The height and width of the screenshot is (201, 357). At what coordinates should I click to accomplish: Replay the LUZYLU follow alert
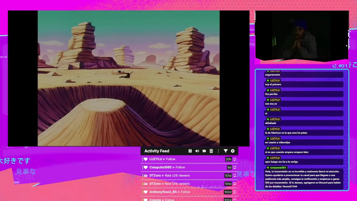click(235, 159)
